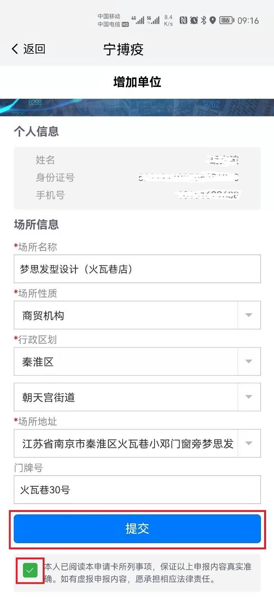Tap the battery level indicator
274x602 pixels.
click(227, 21)
